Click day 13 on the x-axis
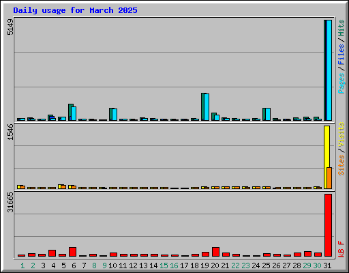This screenshot has width=349, height=273. point(143,265)
